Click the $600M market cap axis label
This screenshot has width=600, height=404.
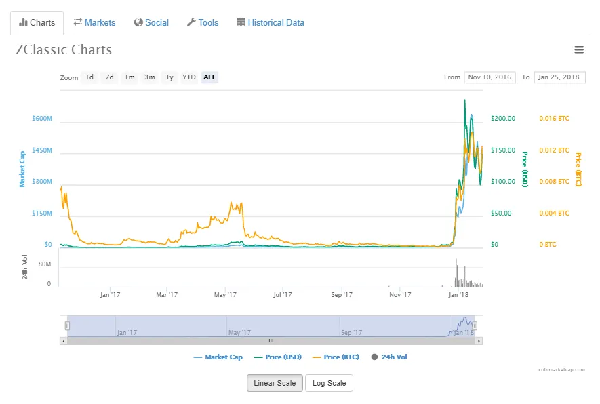coord(42,119)
